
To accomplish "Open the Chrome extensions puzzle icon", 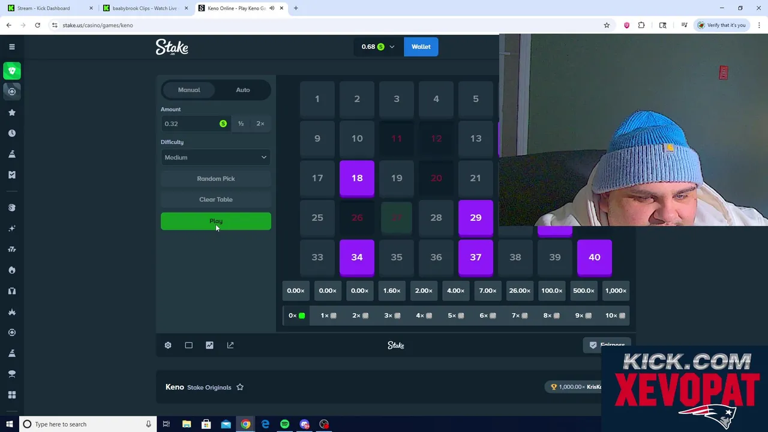I will point(641,25).
